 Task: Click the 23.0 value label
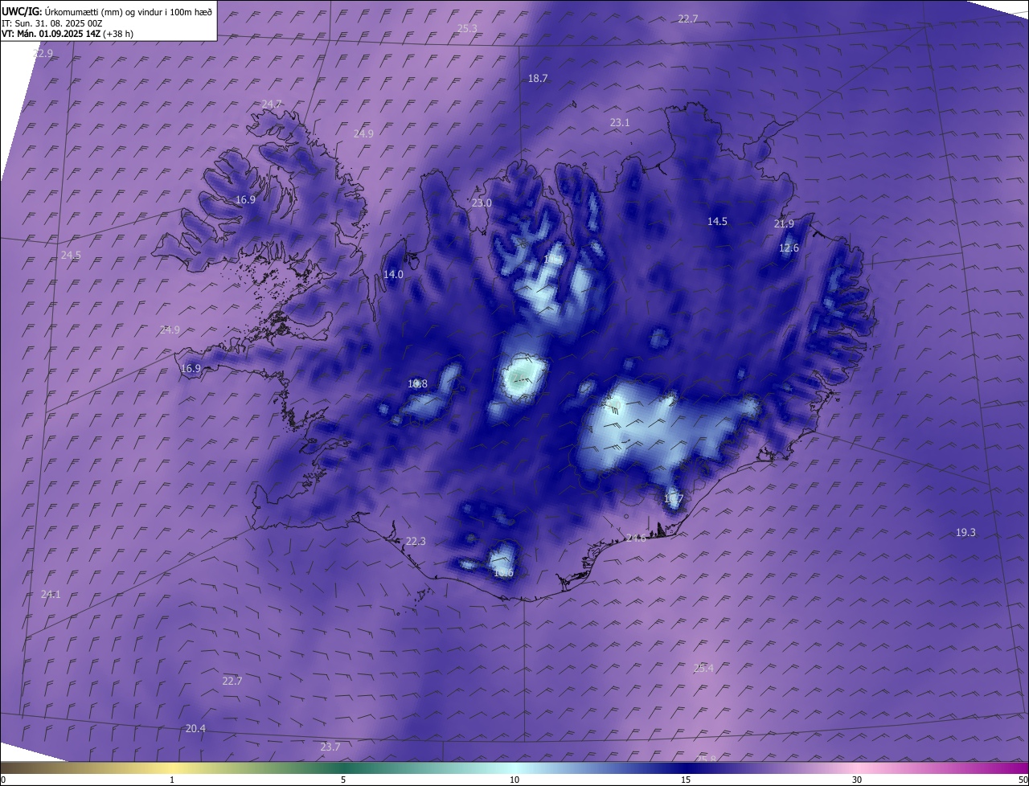[482, 203]
